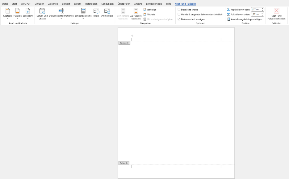289x179 pixels.
Task: Open Schnellbausteine quick parts
Action: (83, 14)
